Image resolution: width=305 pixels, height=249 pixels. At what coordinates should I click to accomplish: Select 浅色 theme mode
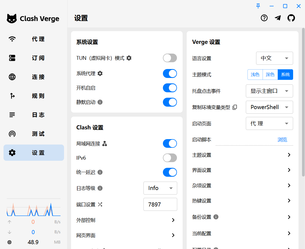click(x=255, y=74)
